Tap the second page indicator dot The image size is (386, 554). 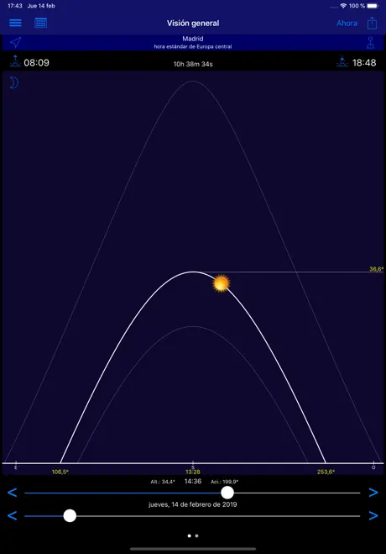click(x=196, y=536)
